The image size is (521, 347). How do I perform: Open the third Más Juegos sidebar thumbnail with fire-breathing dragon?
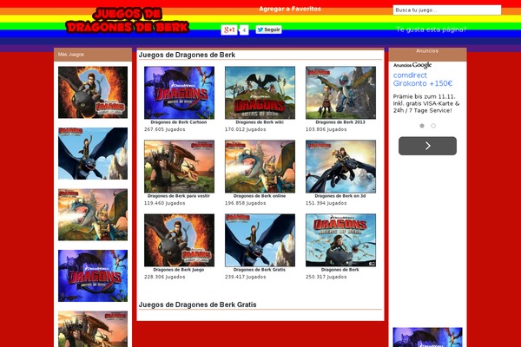click(x=93, y=214)
